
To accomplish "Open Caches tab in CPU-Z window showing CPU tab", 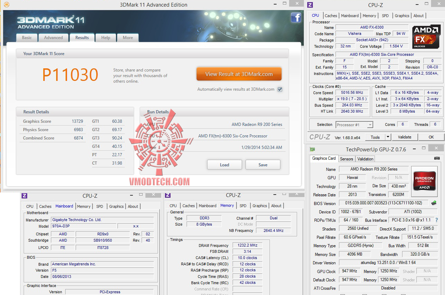I will pos(331,16).
